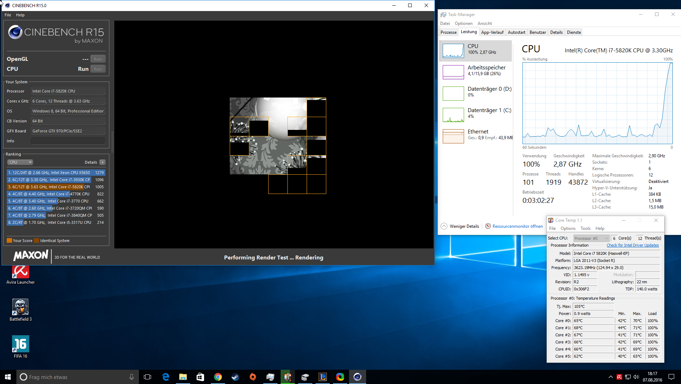Launch Google Chrome from the taskbar

[218, 377]
